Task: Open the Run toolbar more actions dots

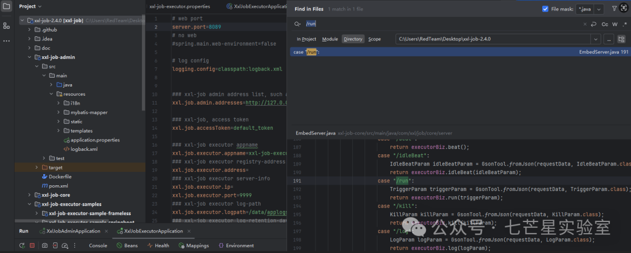Action: [75, 245]
